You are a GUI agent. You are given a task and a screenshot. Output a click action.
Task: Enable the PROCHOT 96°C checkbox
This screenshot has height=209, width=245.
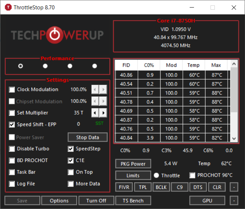pos(192,175)
